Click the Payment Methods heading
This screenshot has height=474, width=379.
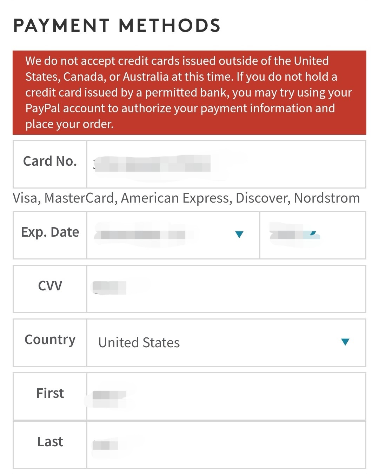(x=117, y=26)
